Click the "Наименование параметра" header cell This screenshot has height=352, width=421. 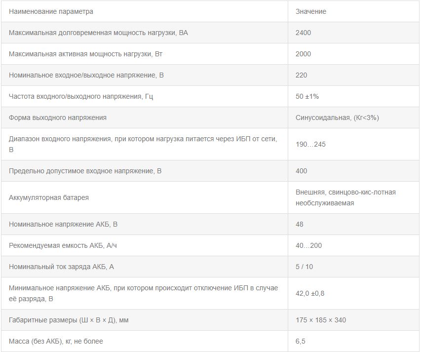51,11
